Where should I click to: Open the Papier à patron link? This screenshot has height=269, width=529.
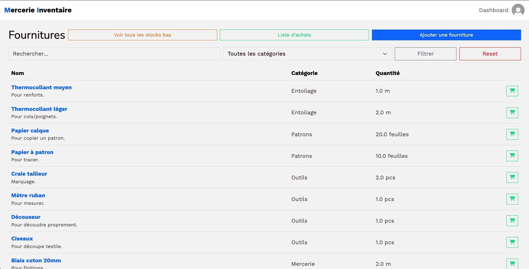(x=32, y=152)
